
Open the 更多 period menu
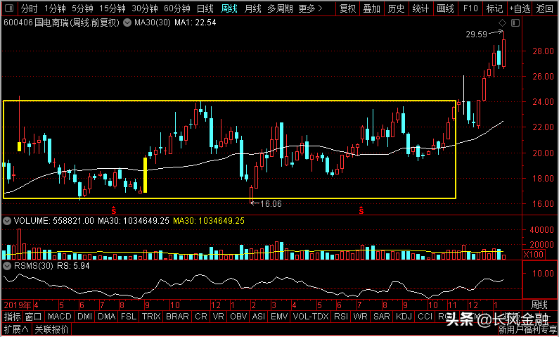pos(311,8)
